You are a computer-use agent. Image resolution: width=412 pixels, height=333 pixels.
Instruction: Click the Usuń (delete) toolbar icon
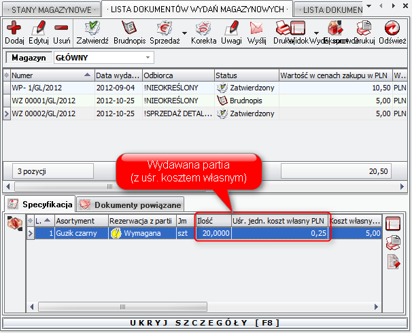click(61, 31)
